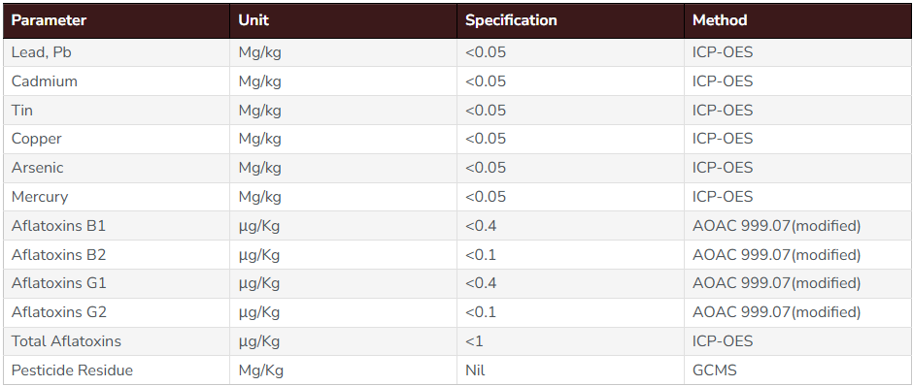The height and width of the screenshot is (386, 913).
Task: Click the Total Aflatoxins cell
Action: point(117,341)
